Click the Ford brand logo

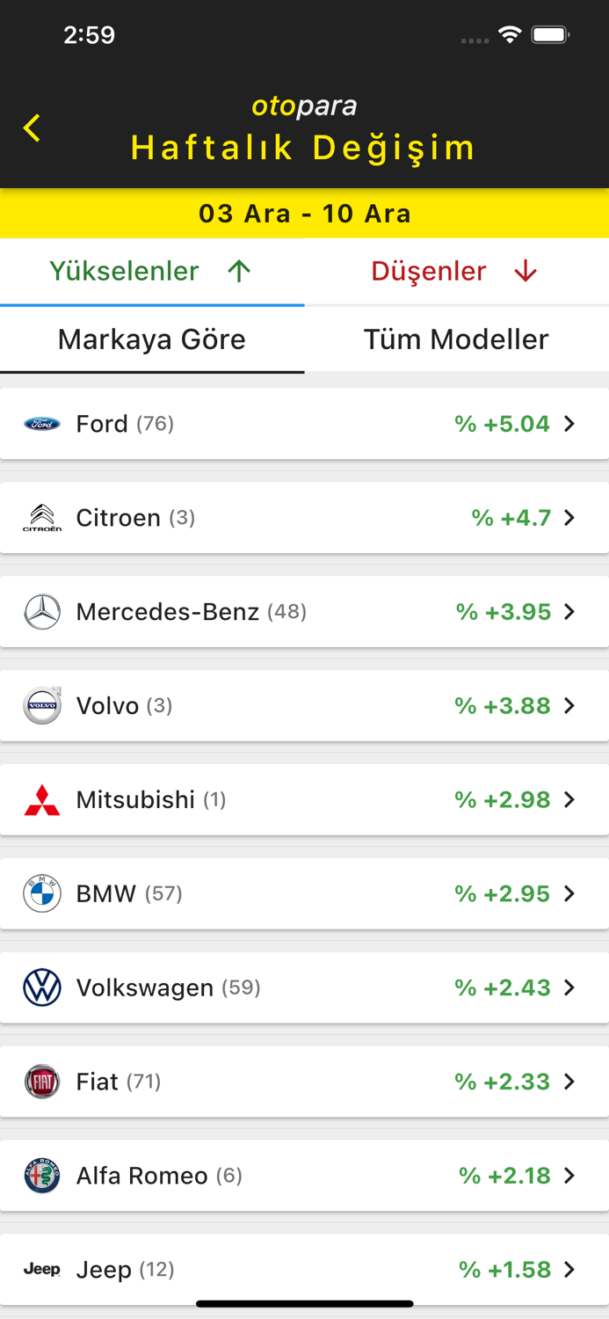(41, 424)
